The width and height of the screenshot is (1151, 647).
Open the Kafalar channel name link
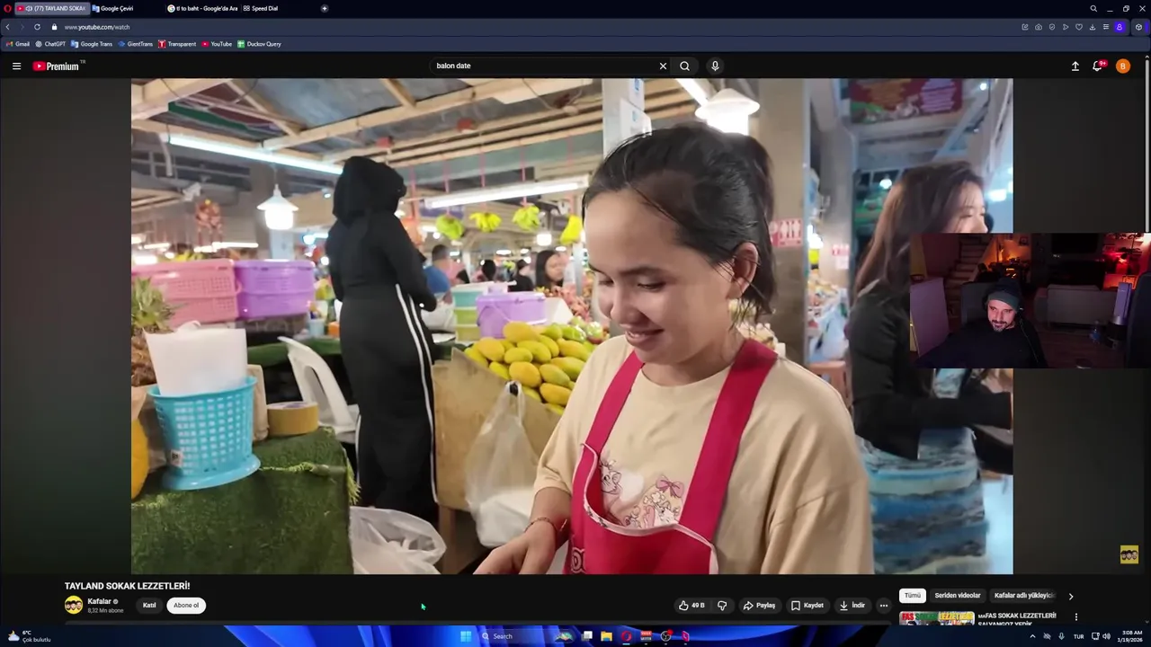coord(99,601)
